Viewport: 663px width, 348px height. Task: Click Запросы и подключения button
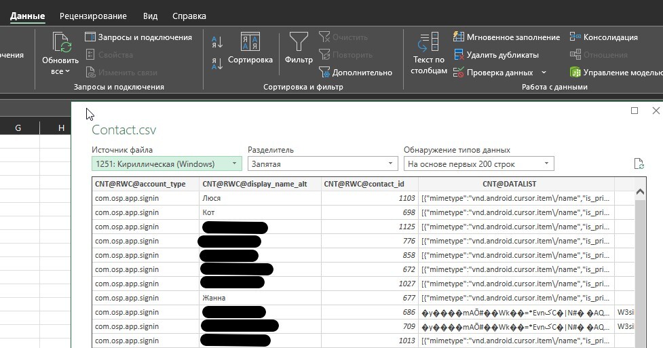tap(138, 37)
